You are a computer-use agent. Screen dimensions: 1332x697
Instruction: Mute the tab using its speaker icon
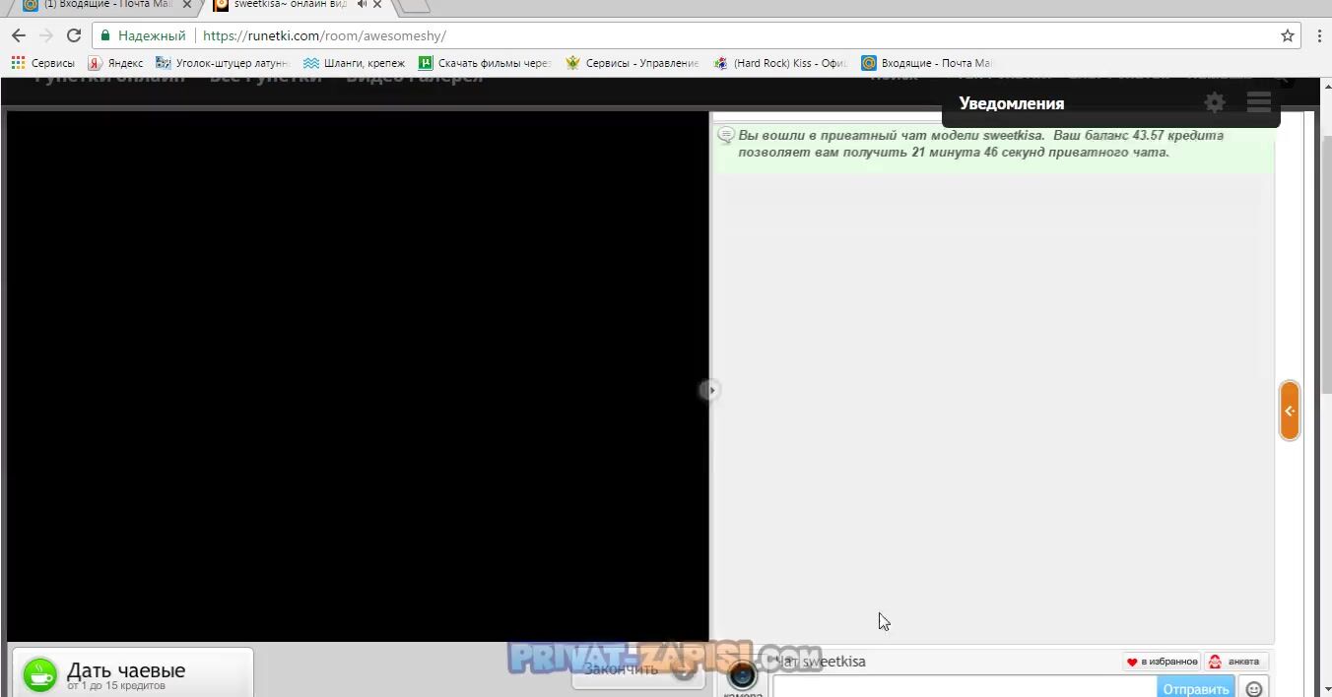362,5
